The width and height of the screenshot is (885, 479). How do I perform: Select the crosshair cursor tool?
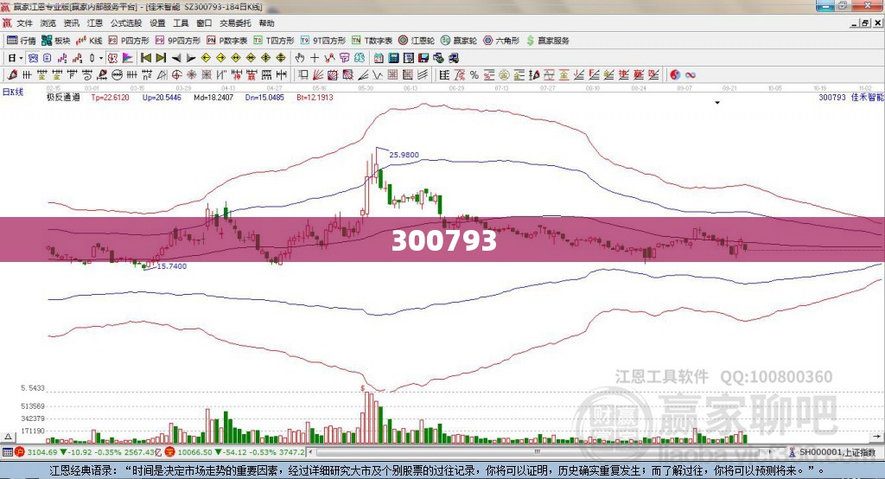[x=315, y=58]
